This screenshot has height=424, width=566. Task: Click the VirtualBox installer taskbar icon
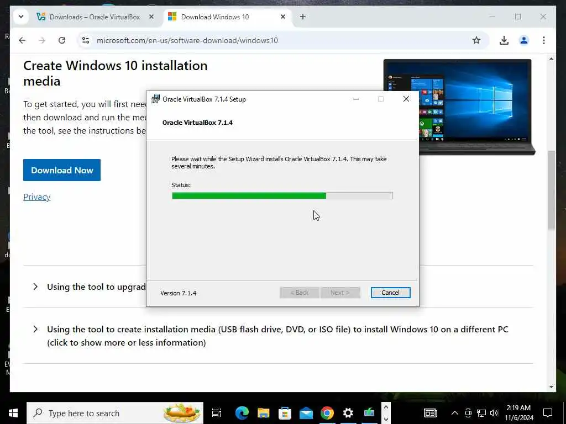click(369, 412)
